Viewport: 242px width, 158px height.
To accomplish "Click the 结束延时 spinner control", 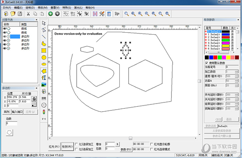I will coord(237,104).
